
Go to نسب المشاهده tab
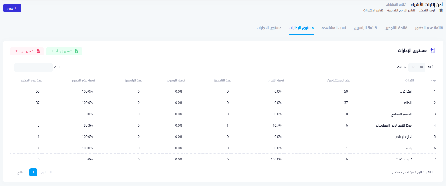point(334,28)
